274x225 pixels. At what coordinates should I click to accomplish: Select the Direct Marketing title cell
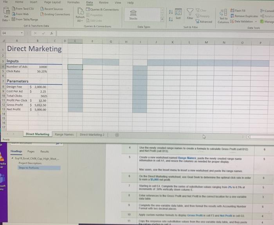(34, 49)
